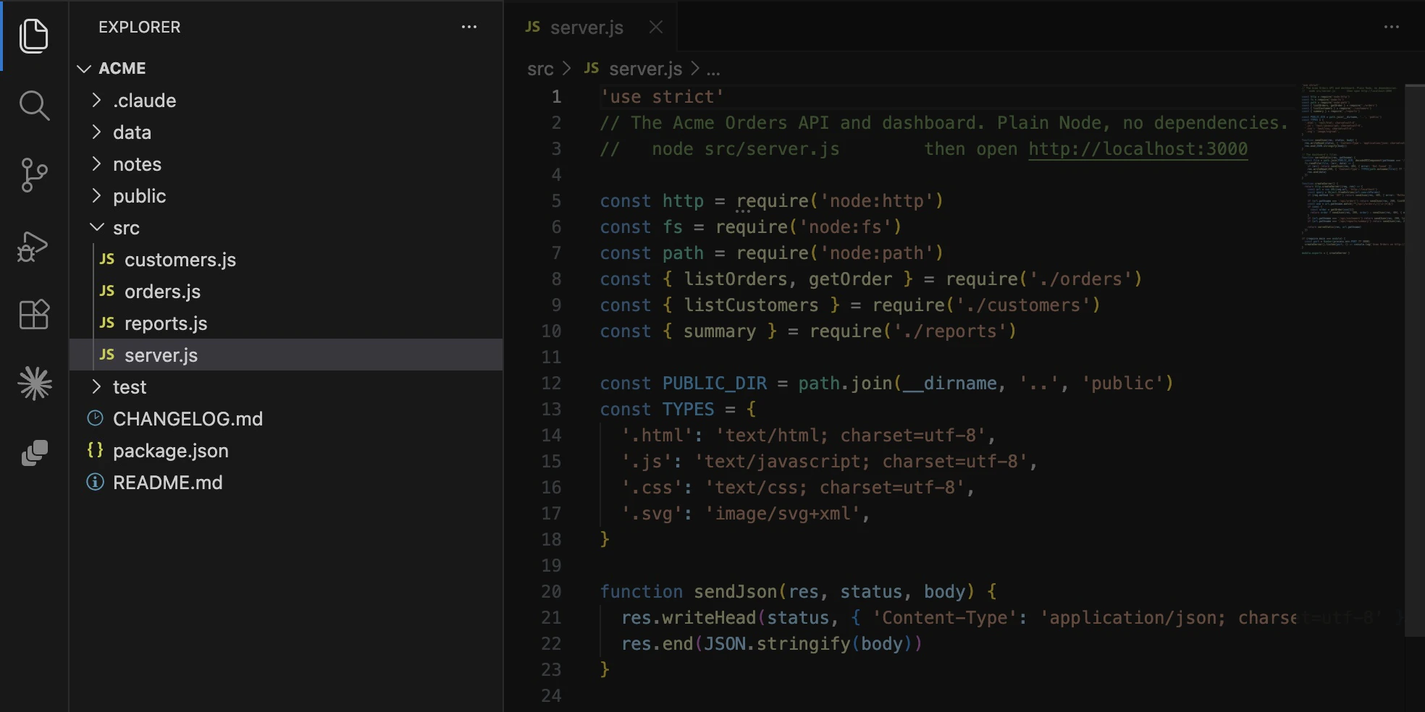Screen dimensions: 1425x712
Task: Click the server.js breadcrumb segment
Action: (x=645, y=69)
